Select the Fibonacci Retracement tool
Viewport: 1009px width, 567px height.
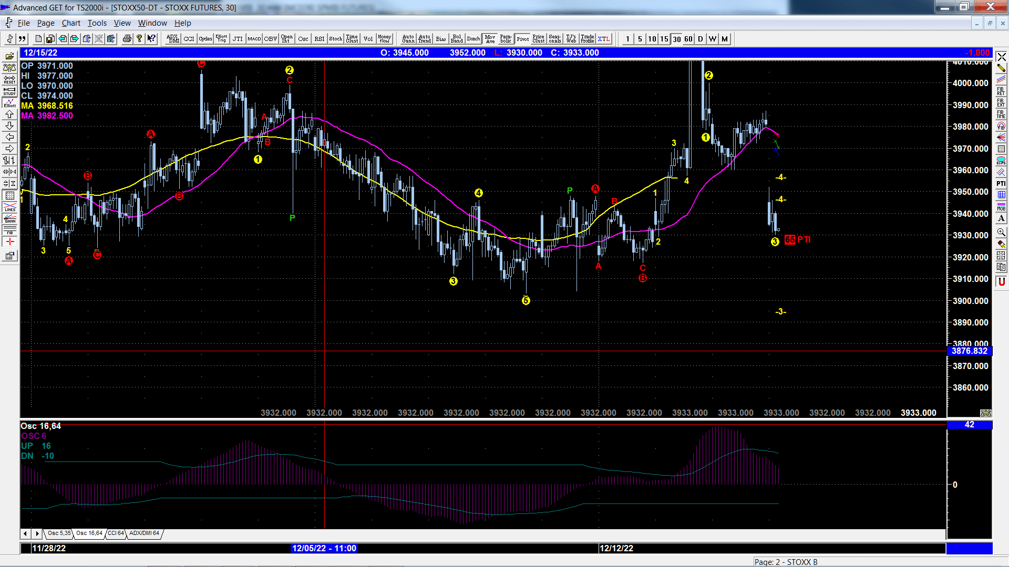click(1001, 91)
